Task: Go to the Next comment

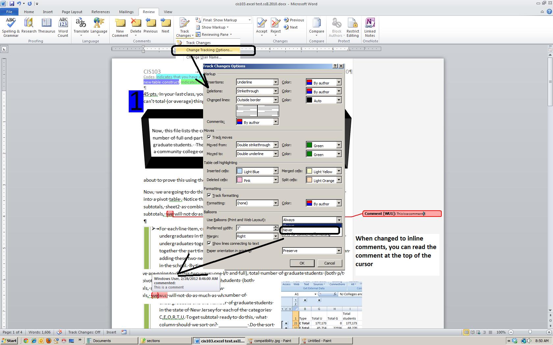Action: [165, 26]
